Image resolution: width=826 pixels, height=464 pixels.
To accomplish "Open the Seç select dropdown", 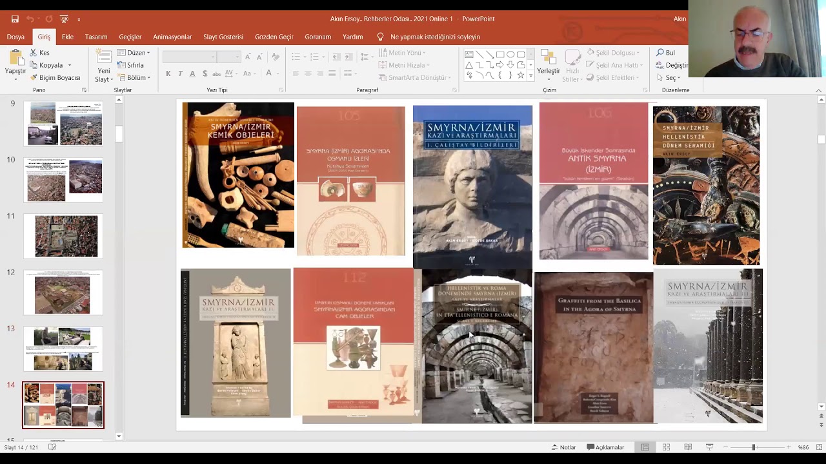I will click(x=668, y=77).
